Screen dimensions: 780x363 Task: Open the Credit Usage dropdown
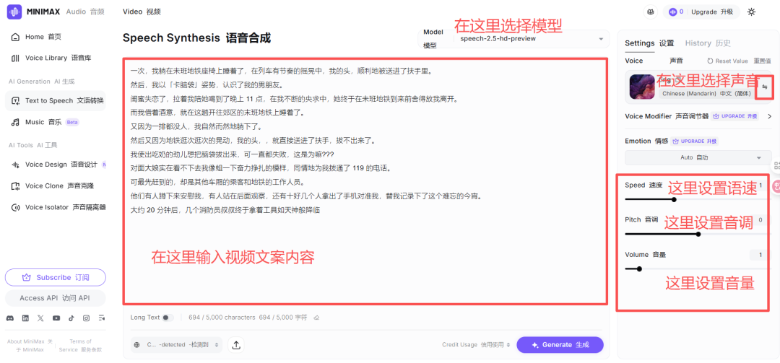[476, 345]
